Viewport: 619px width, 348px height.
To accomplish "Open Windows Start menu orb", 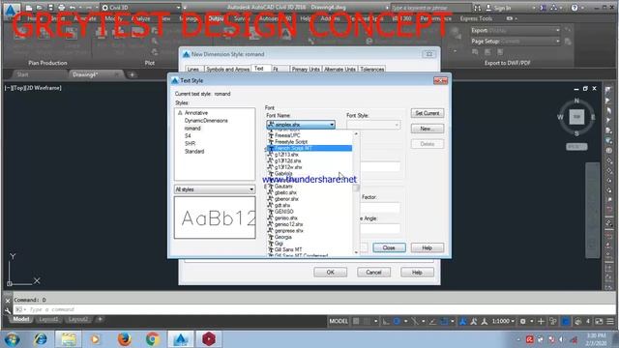I will [13, 339].
